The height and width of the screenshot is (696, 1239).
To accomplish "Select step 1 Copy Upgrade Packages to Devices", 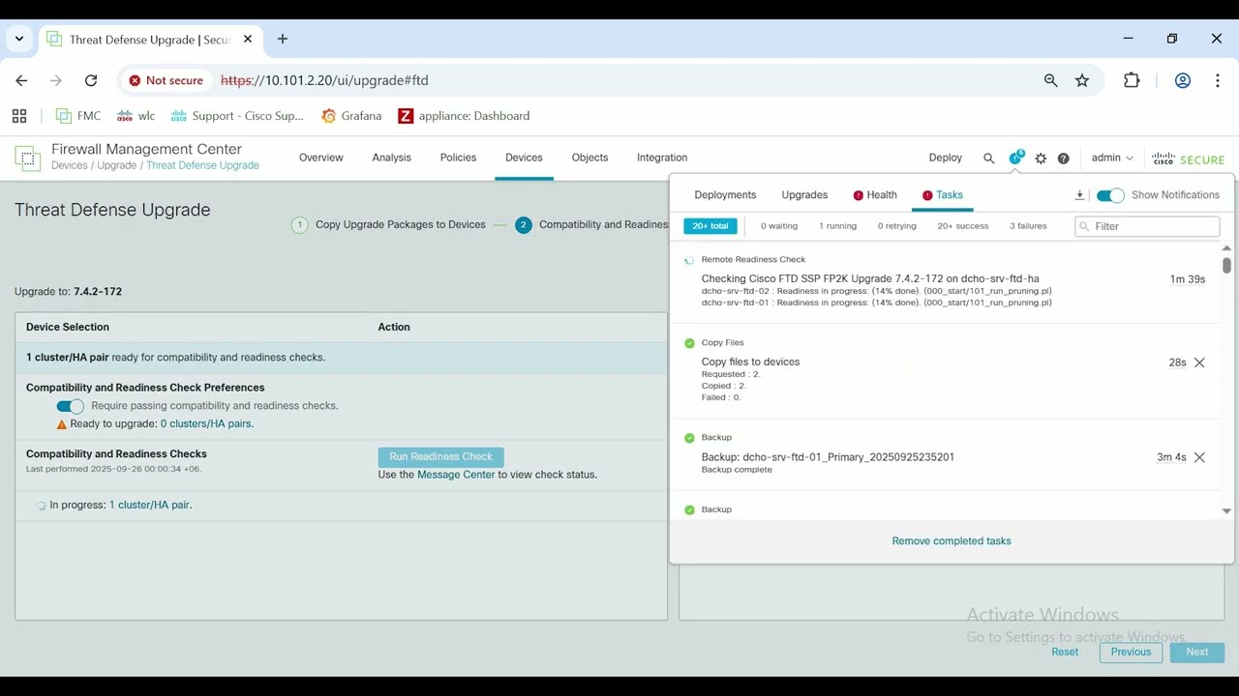I will [x=389, y=225].
